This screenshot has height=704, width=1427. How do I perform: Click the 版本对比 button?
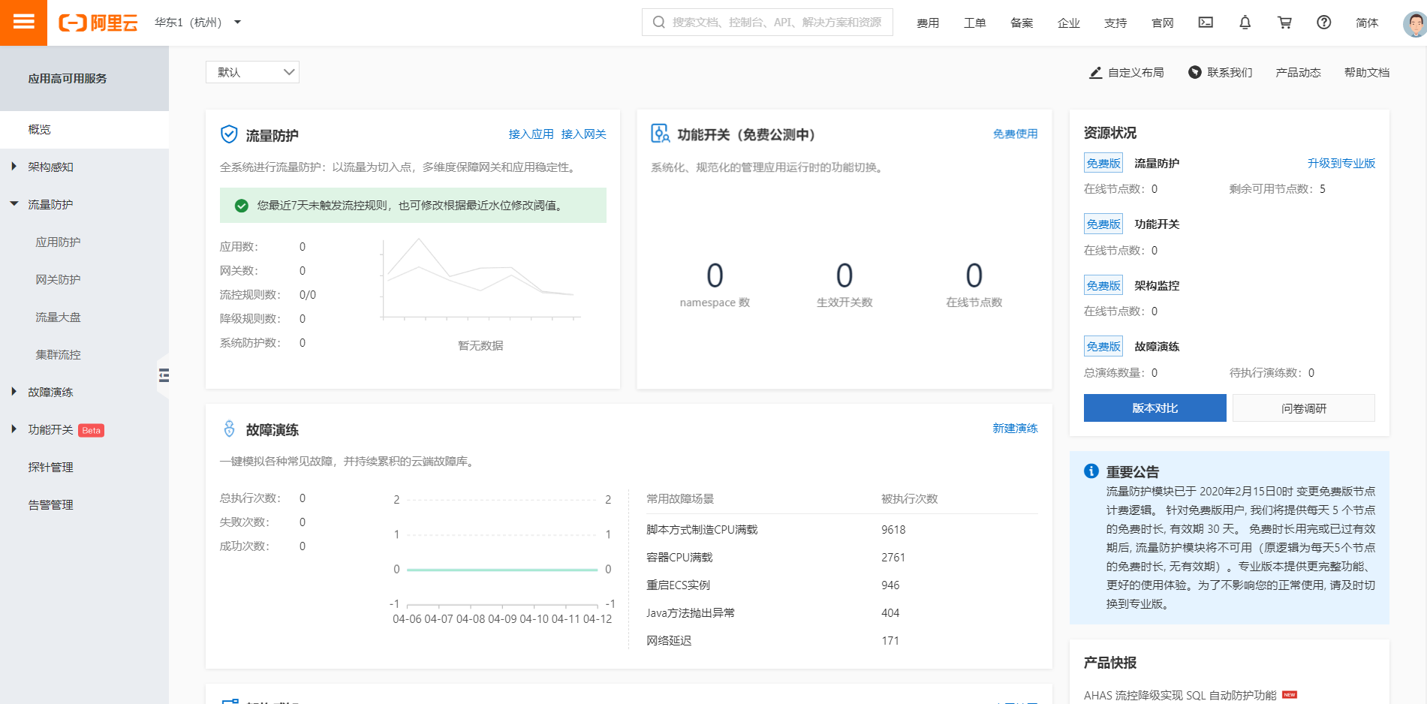tap(1155, 408)
